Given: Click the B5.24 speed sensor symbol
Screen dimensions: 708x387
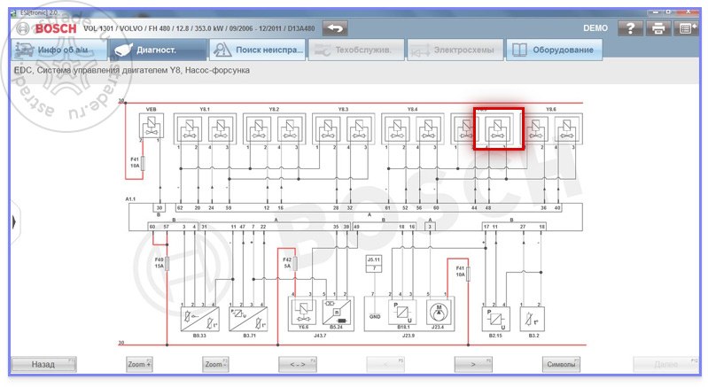Looking at the screenshot, I should pyautogui.click(x=337, y=312).
